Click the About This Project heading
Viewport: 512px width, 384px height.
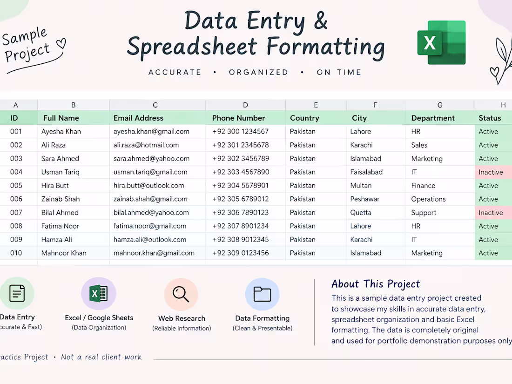point(376,284)
